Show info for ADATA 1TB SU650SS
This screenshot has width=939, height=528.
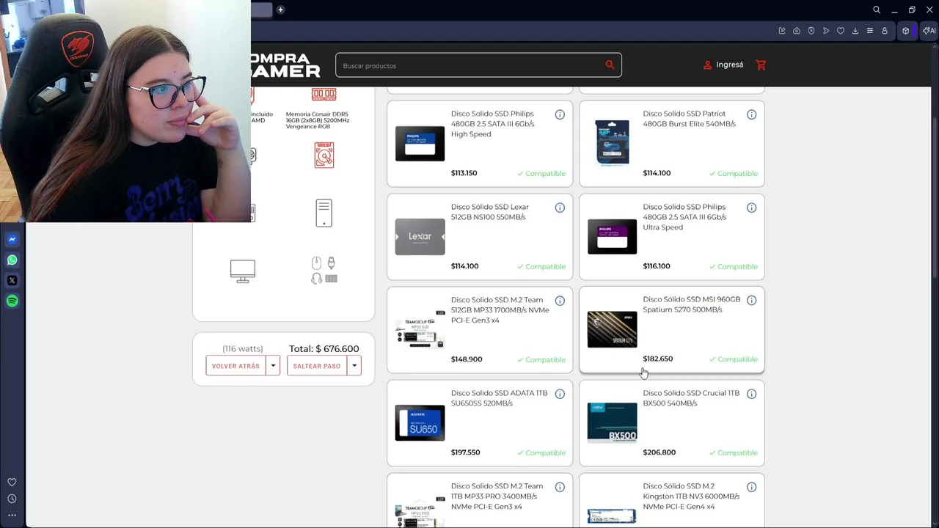pos(560,394)
